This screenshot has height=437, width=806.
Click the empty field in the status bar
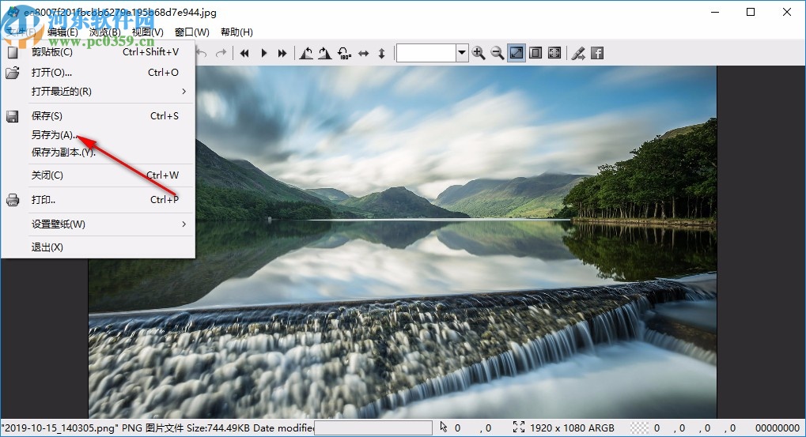(373, 428)
